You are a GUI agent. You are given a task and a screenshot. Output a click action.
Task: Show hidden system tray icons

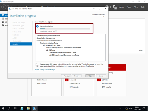(x=120, y=109)
